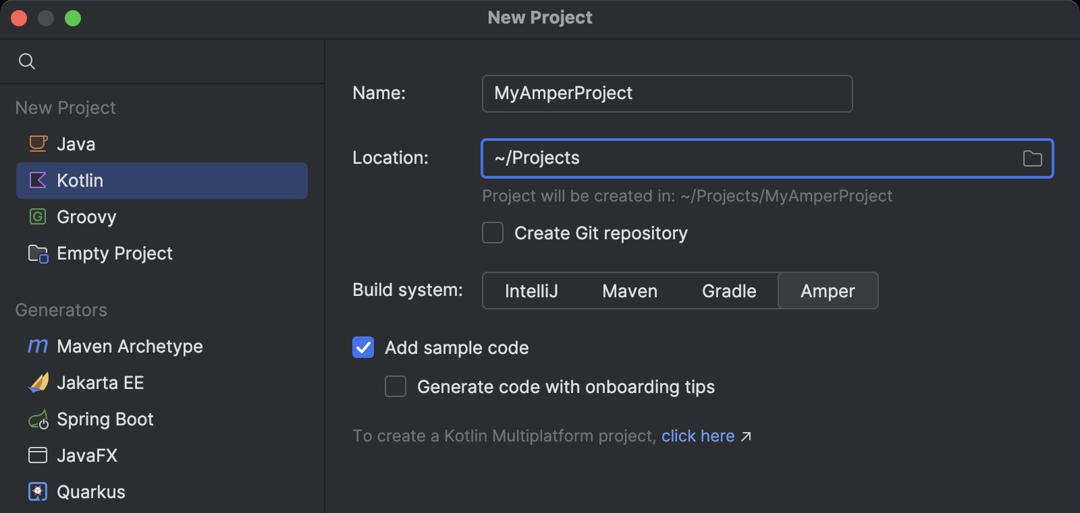
Task: Select Amper build system
Action: 828,291
